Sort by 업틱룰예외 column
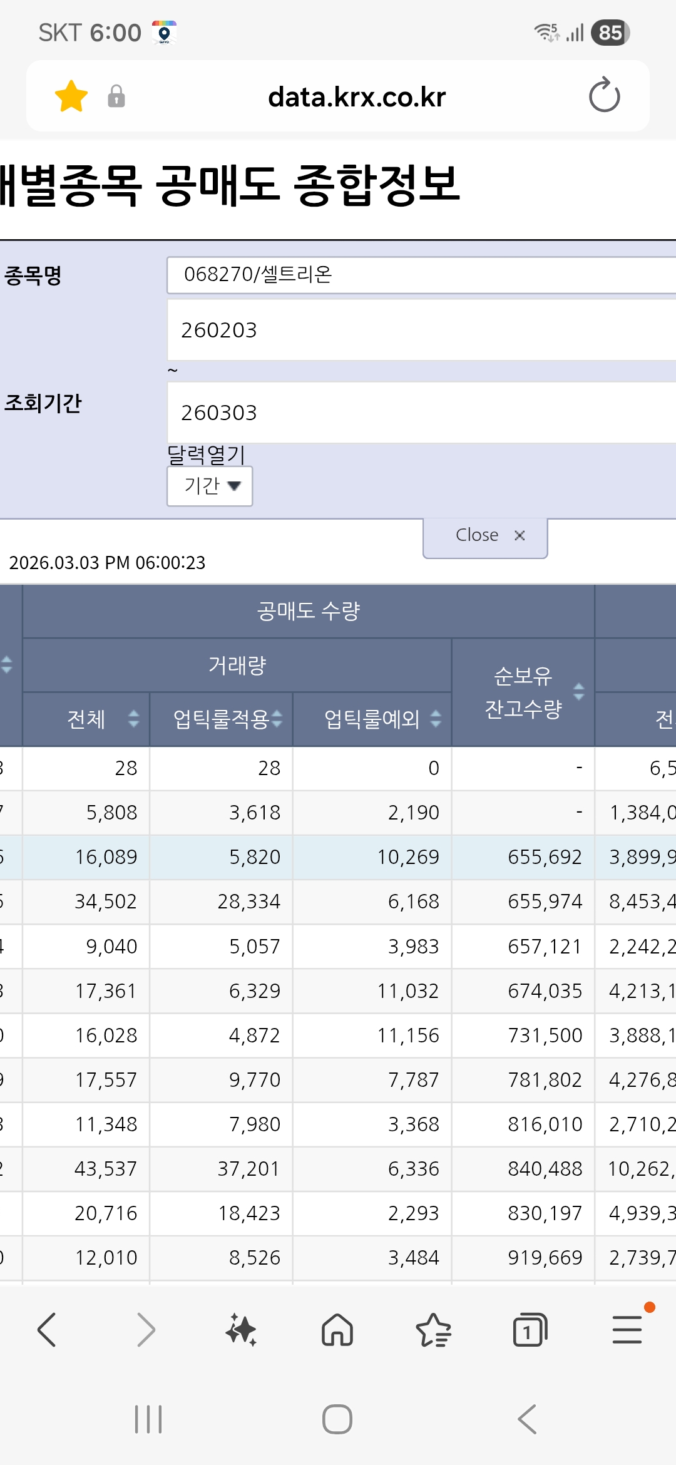Screen dimensions: 676x1465 point(436,719)
